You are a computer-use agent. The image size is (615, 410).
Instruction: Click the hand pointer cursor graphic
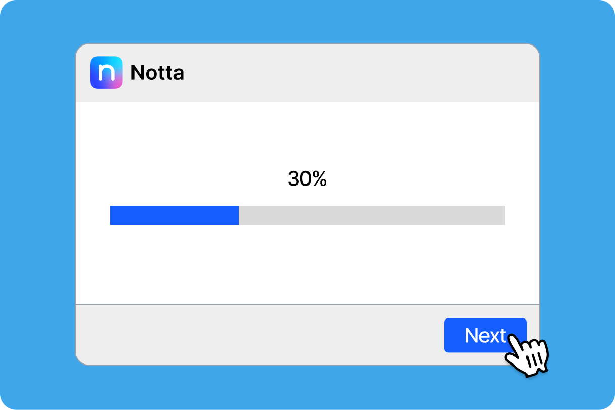pyautogui.click(x=527, y=354)
